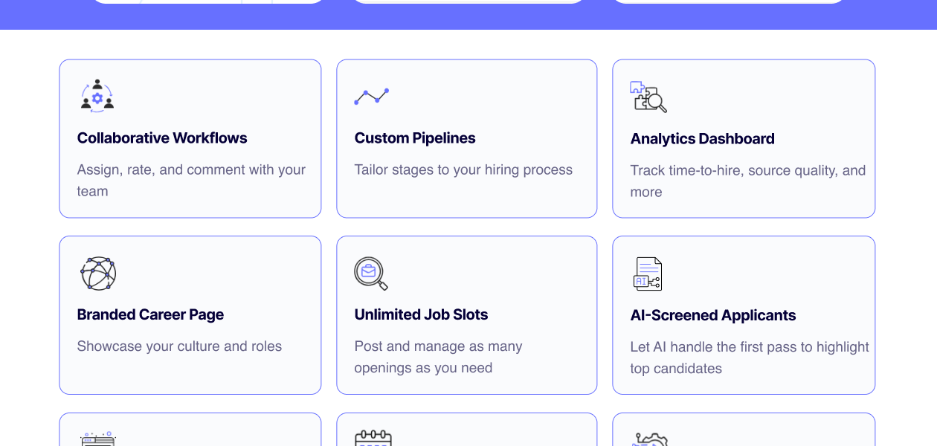Image resolution: width=937 pixels, height=446 pixels.
Task: Open the Analytics Dashboard heading
Action: click(x=702, y=139)
